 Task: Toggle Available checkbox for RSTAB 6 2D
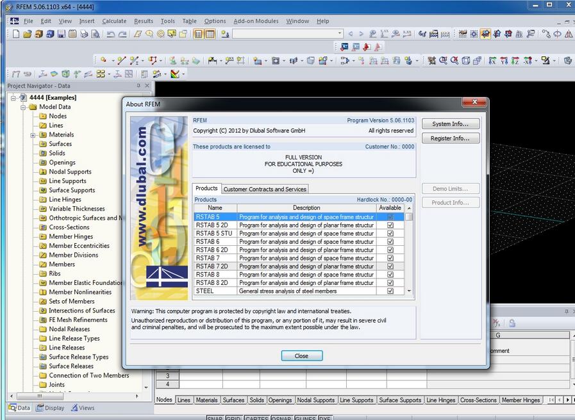pos(390,250)
